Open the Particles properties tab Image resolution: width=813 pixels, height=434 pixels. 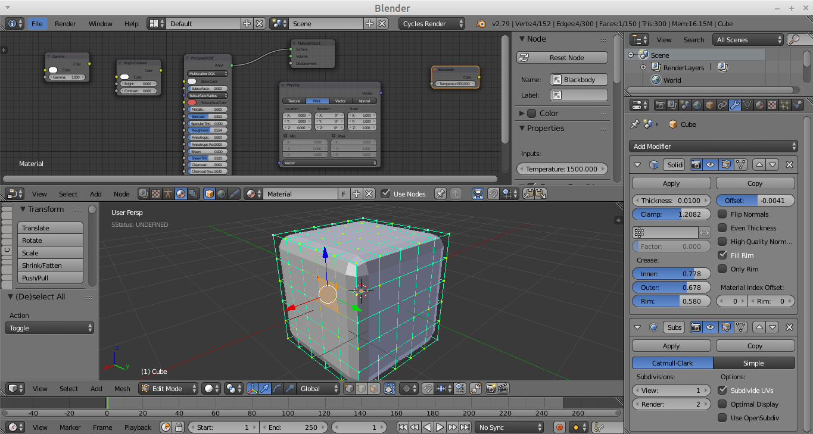[784, 105]
